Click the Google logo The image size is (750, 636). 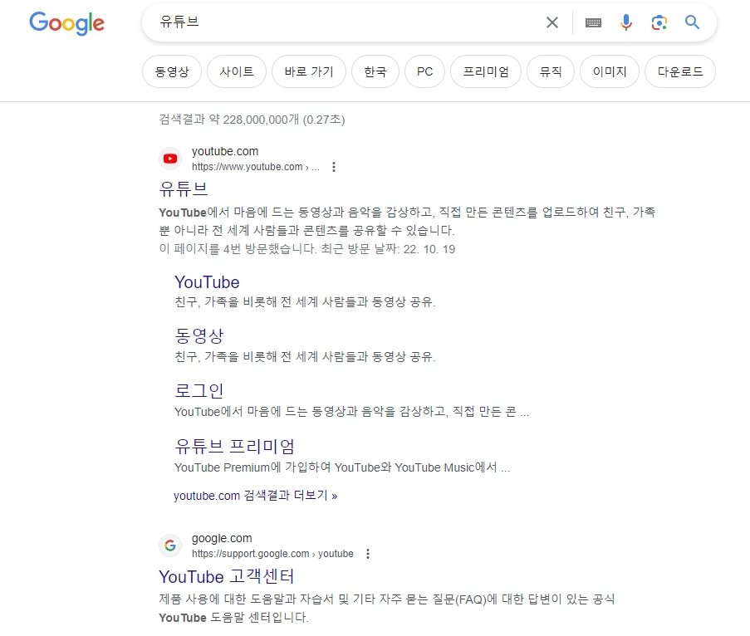[x=67, y=23]
